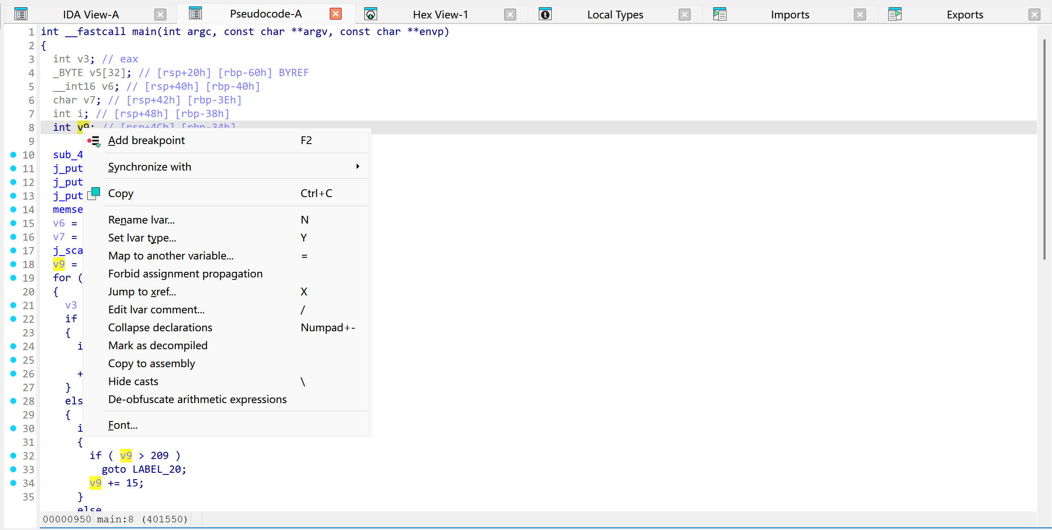Click the Hex View-1 tab icon
The width and height of the screenshot is (1052, 530).
pyautogui.click(x=370, y=13)
